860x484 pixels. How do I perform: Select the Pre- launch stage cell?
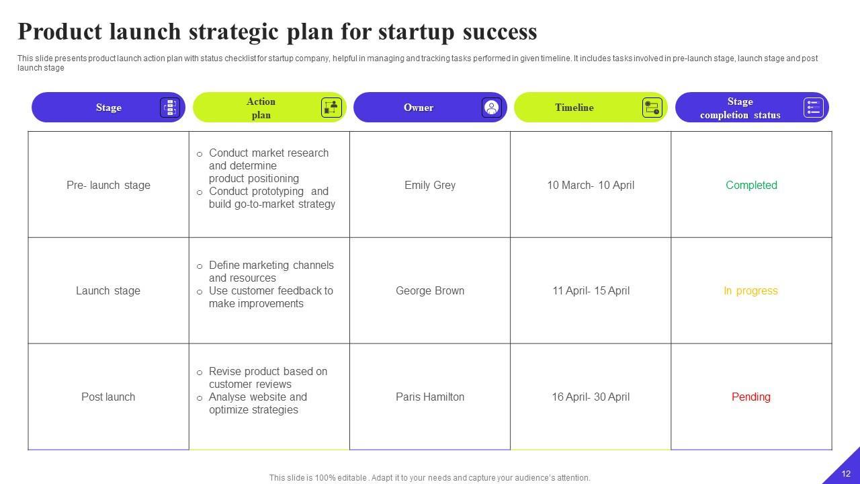click(x=108, y=186)
